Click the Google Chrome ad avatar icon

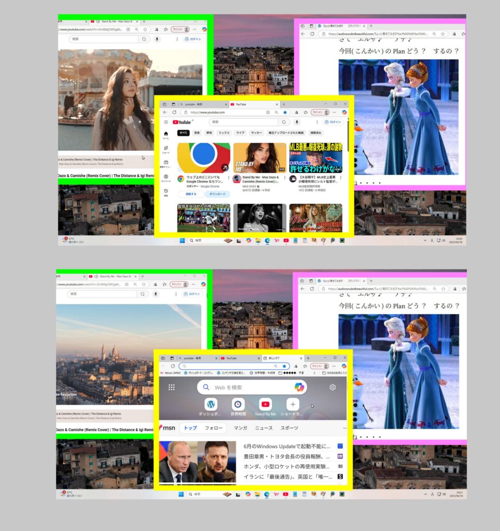click(x=181, y=178)
